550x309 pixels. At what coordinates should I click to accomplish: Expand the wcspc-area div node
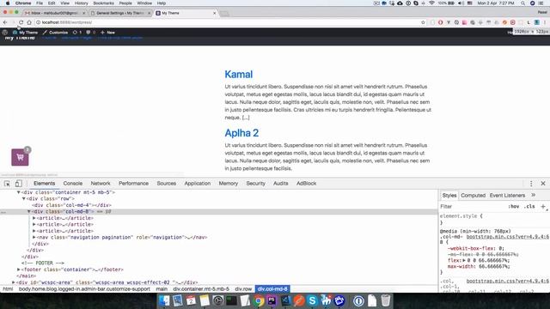pyautogui.click(x=14, y=282)
